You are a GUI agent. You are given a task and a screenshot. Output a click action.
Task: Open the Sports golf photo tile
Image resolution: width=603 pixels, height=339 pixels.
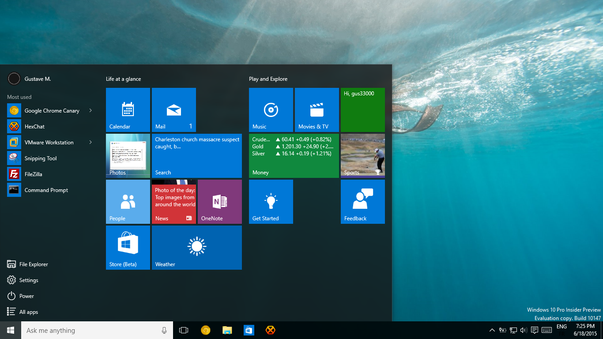click(363, 156)
